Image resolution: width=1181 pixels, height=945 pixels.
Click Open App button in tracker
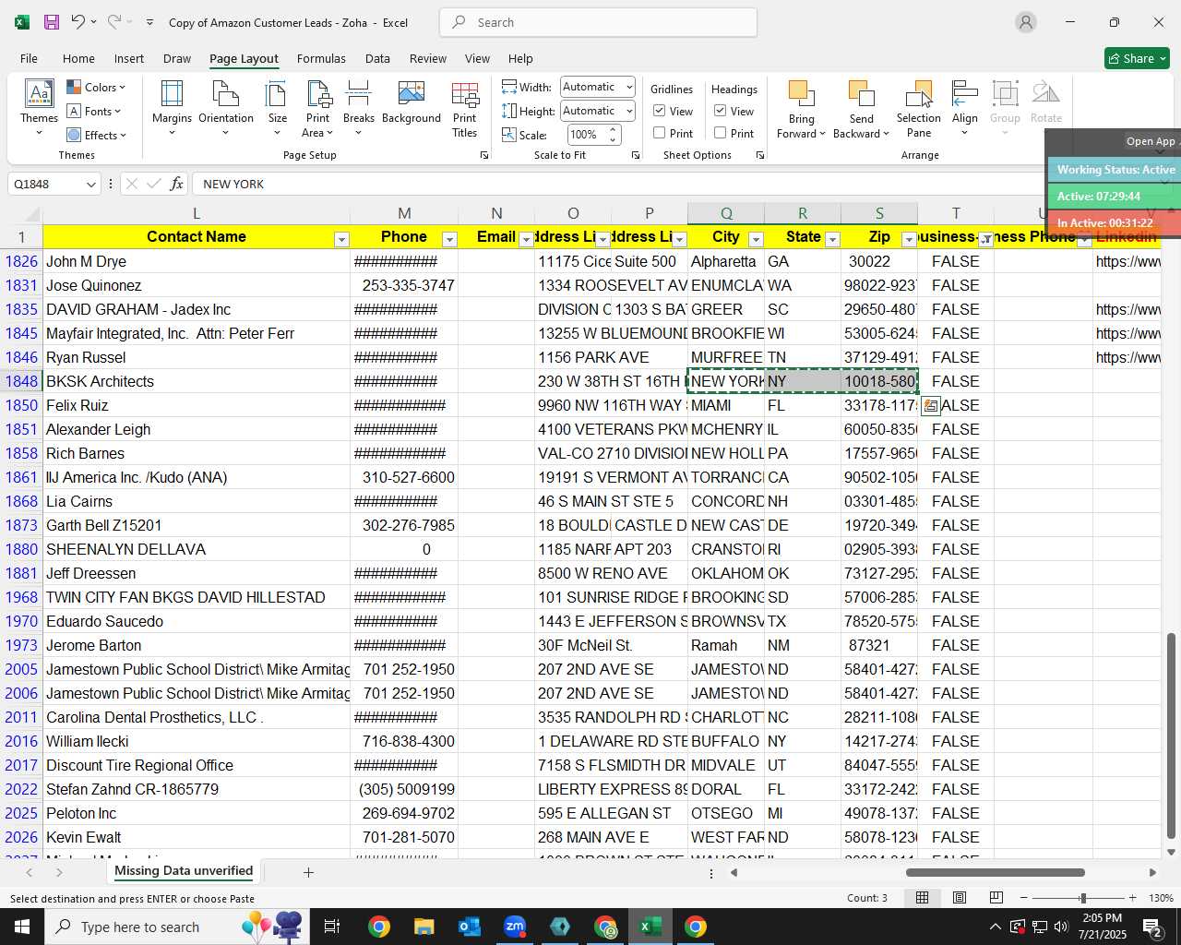(x=1151, y=141)
